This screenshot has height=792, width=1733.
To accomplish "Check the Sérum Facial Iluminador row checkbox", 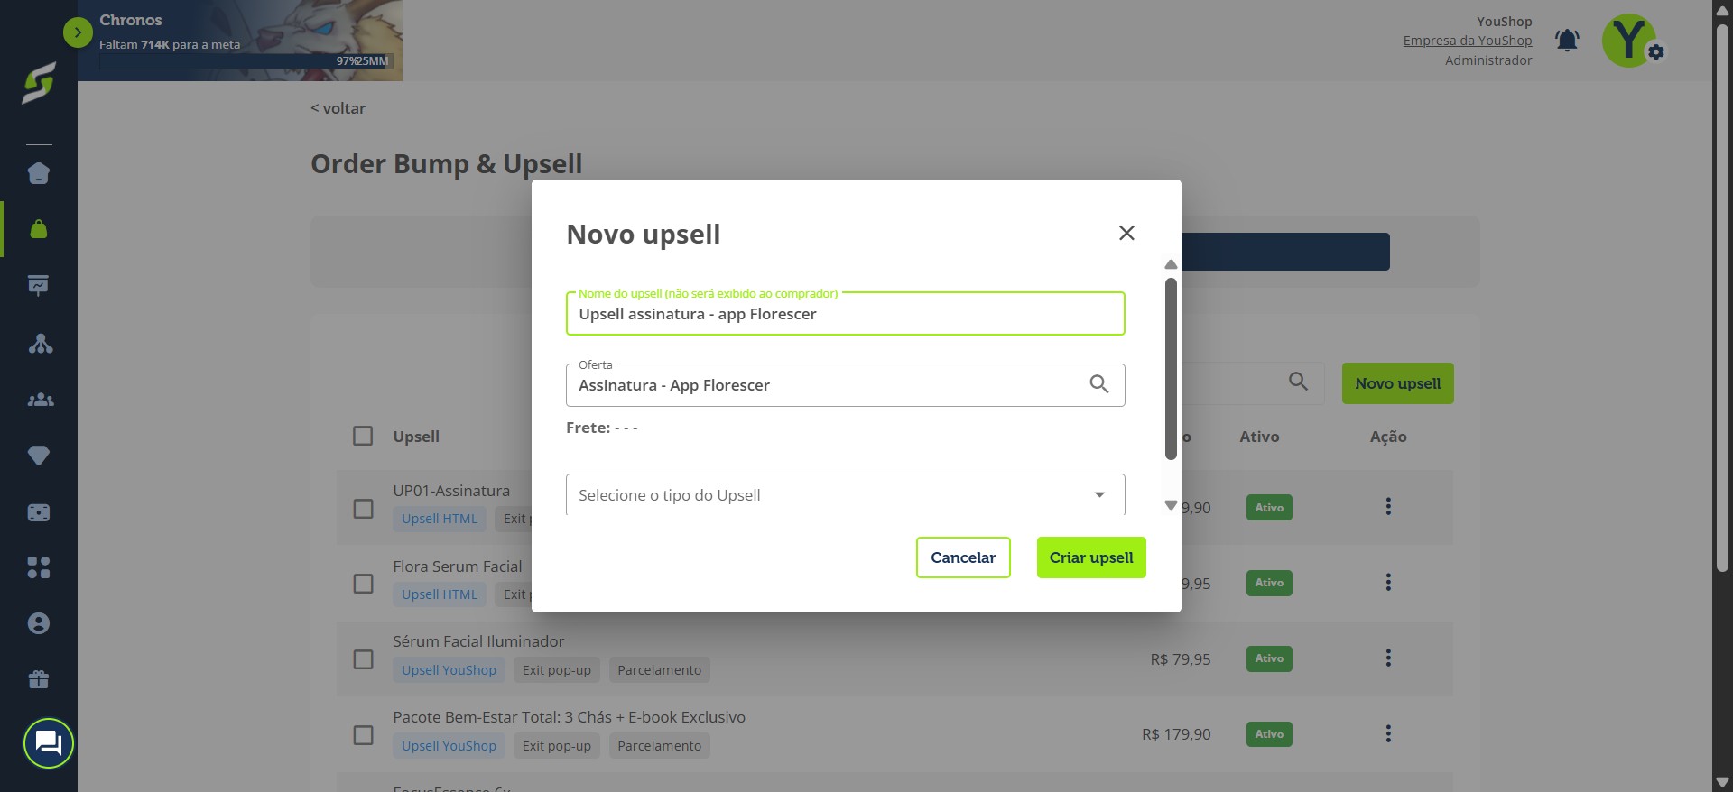I will pyautogui.click(x=363, y=659).
